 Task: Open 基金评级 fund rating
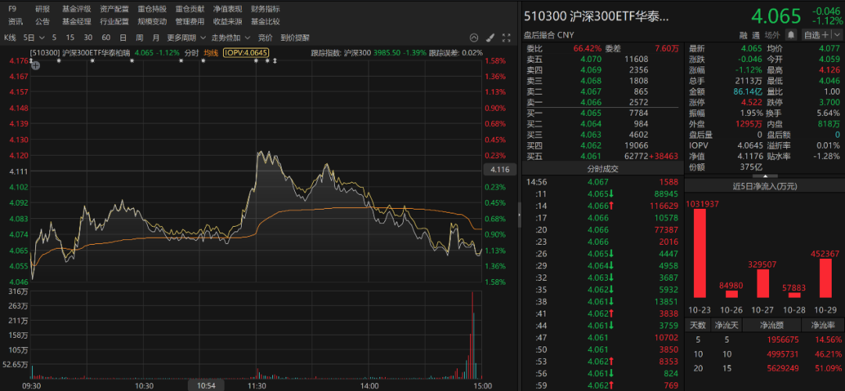click(77, 9)
